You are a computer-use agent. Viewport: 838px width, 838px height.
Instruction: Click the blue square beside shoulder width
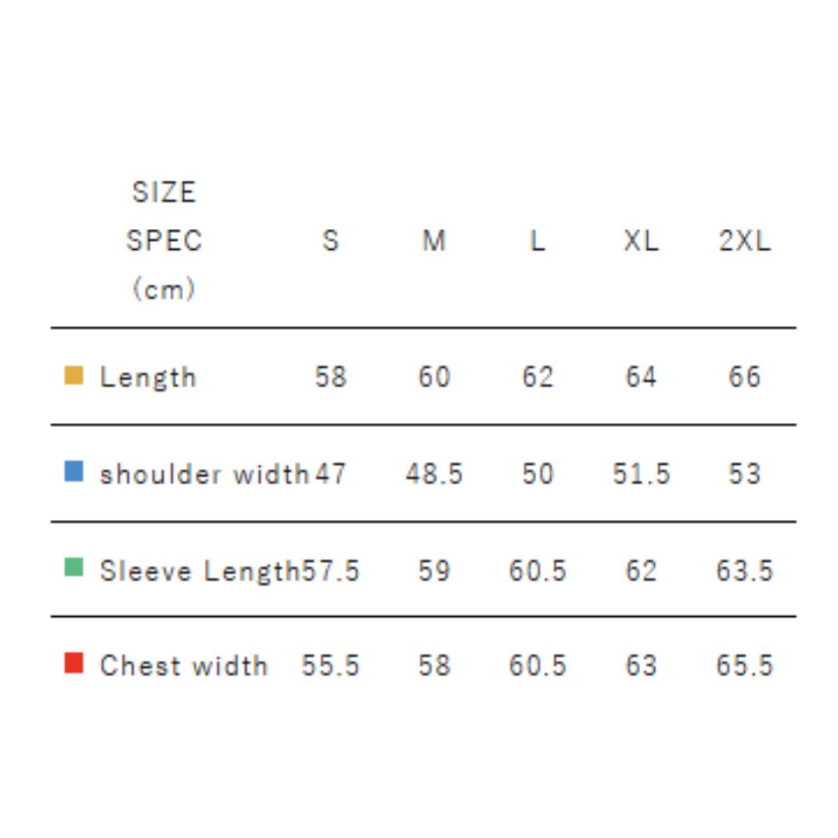point(74,472)
